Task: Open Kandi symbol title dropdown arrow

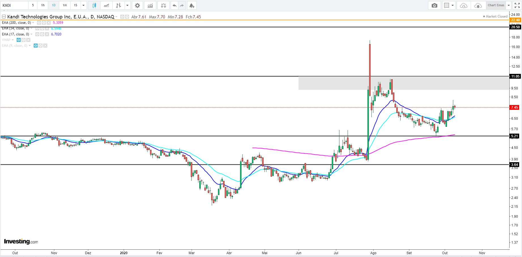Action: 116,17
